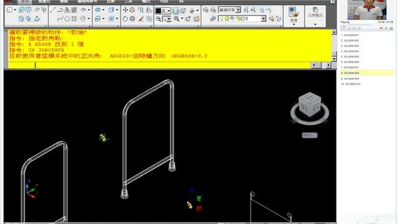This screenshot has height=224, width=398.
Task: Select the Rotate tool icon
Action: click(125, 19)
